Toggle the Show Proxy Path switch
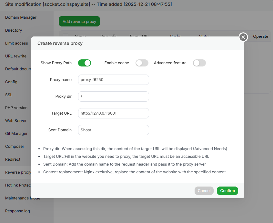 coord(85,63)
